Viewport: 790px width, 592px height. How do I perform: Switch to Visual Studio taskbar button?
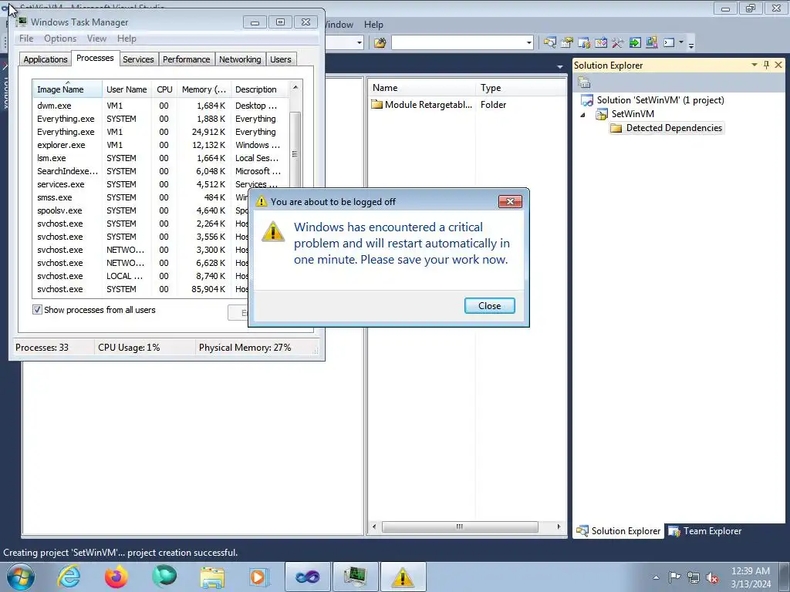point(307,577)
